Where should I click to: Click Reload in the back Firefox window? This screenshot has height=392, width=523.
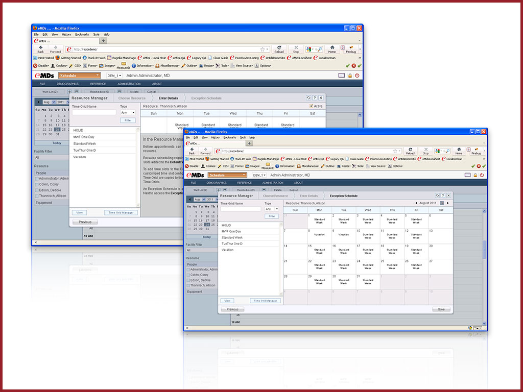click(x=279, y=50)
